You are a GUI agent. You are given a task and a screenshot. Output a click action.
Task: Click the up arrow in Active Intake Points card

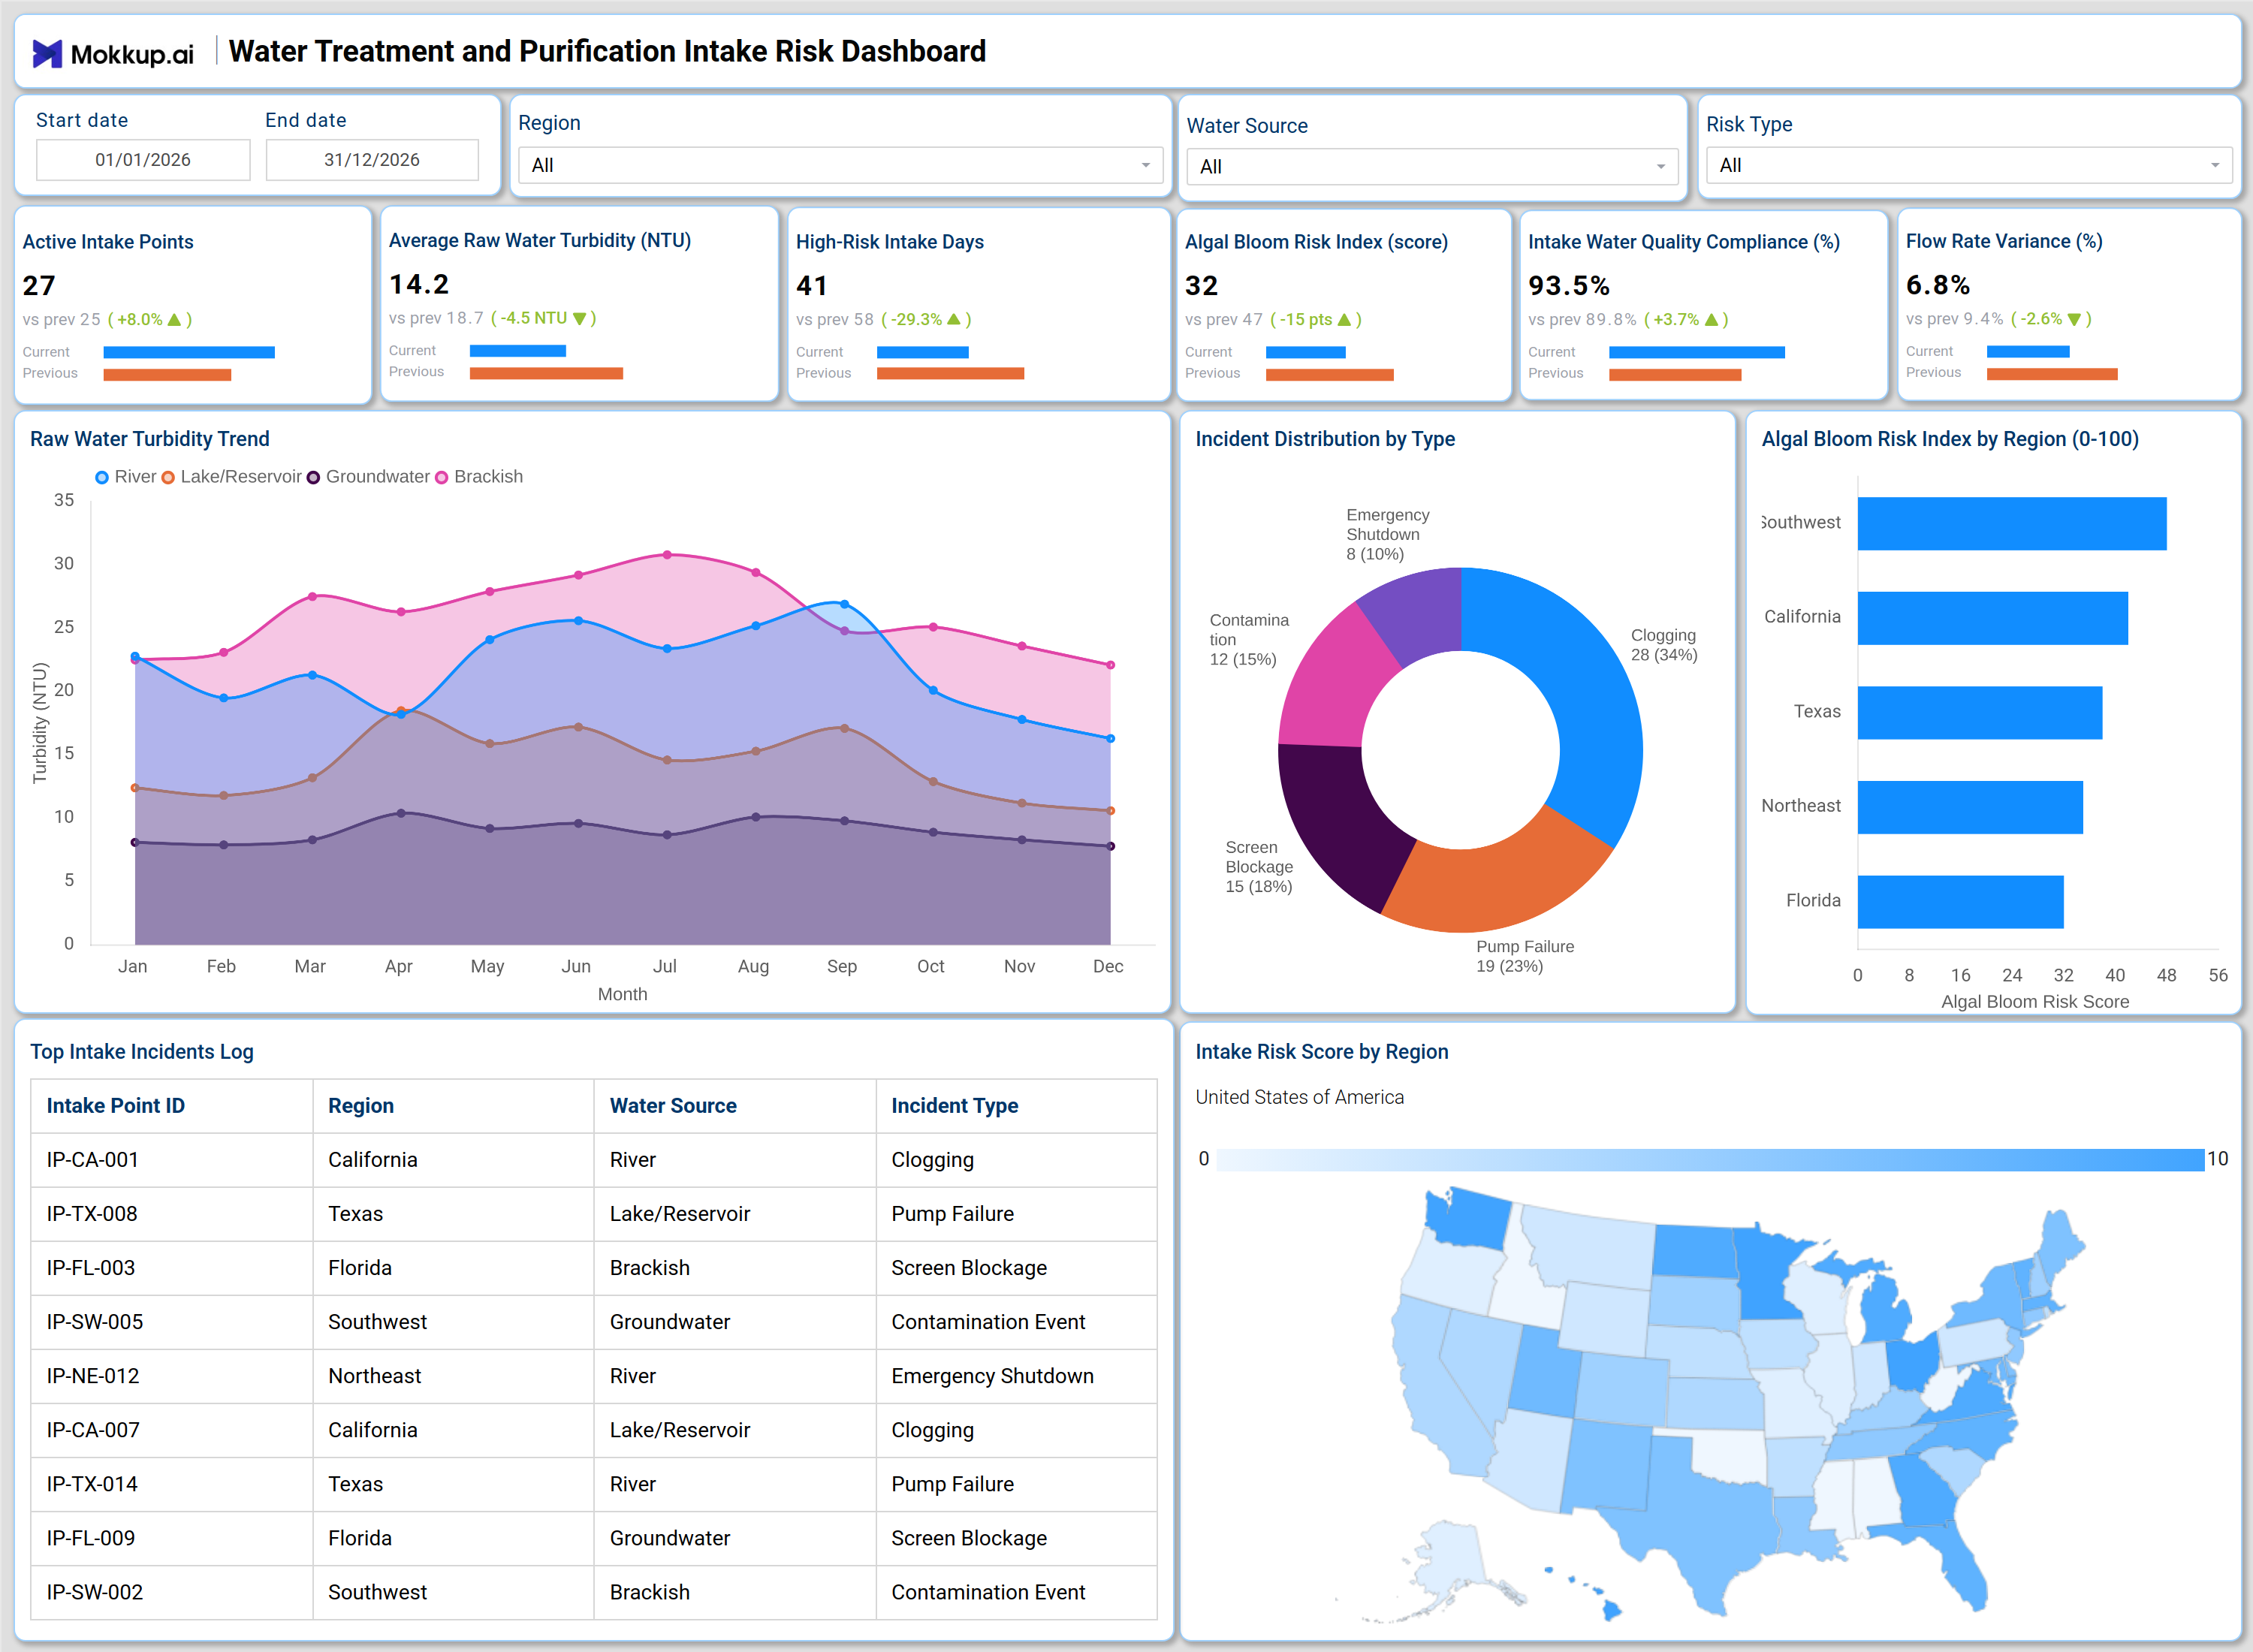coord(175,320)
